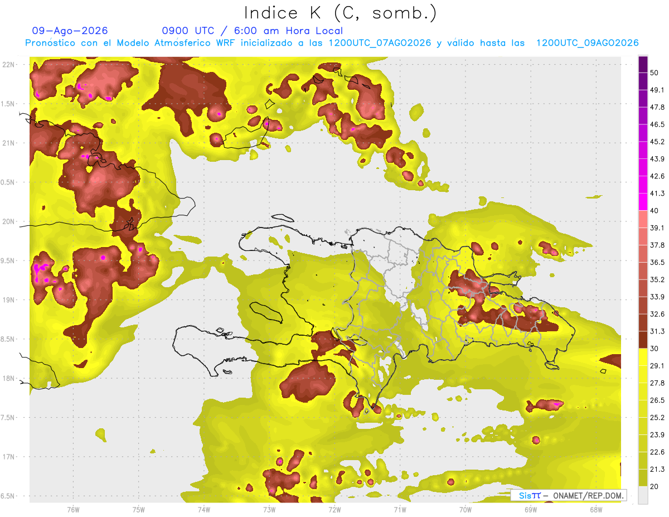The height and width of the screenshot is (517, 669).
Task: Click the "36.5" value on the color scale
Action: [x=657, y=262]
